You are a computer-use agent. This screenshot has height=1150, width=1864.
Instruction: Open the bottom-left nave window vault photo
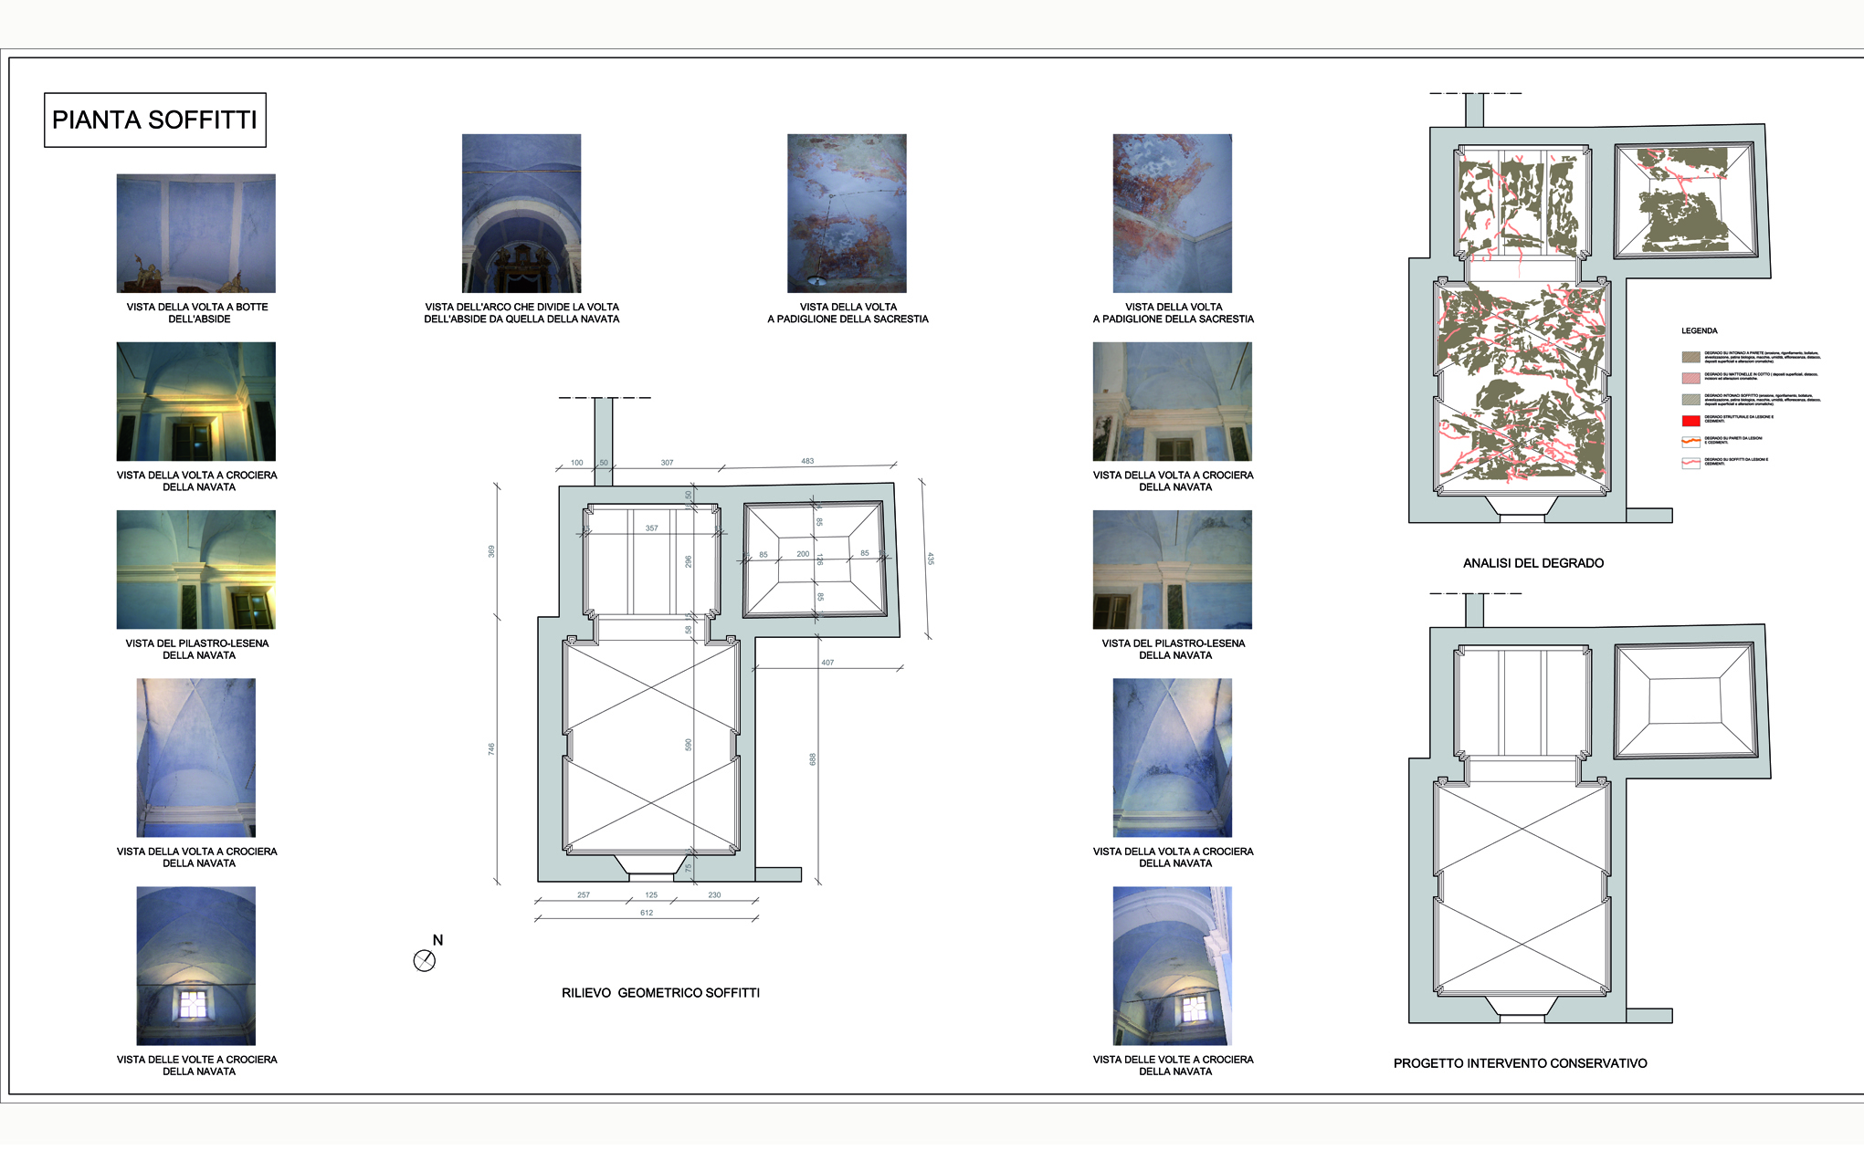click(195, 966)
